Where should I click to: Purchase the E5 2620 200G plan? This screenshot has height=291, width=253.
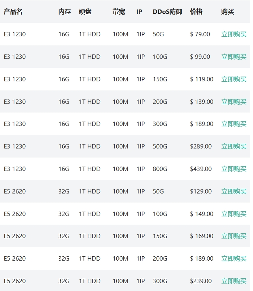234,259
